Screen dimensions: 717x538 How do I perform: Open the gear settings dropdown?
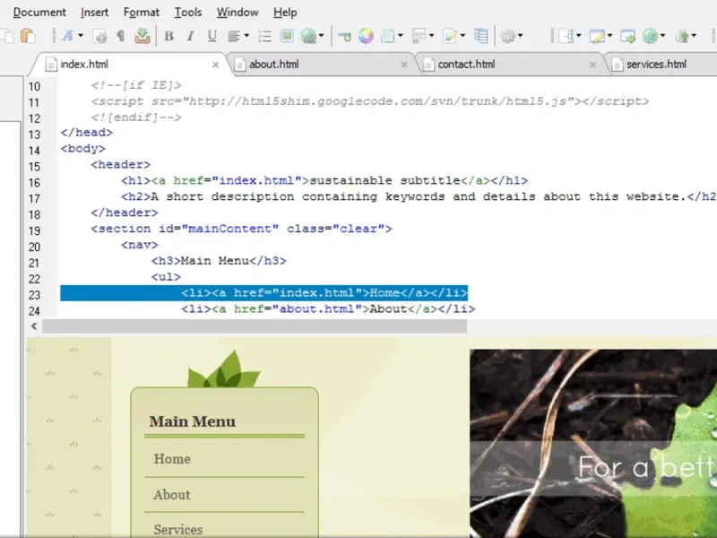pos(511,37)
